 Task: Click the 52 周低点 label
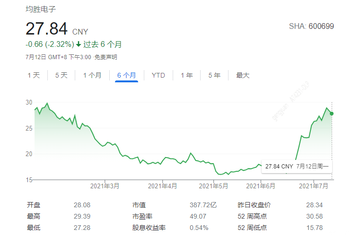tap(252, 228)
